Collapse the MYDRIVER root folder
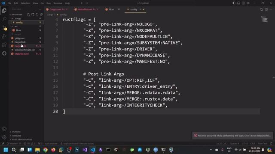Screen dimensions: 275x154 (x=17, y=15)
